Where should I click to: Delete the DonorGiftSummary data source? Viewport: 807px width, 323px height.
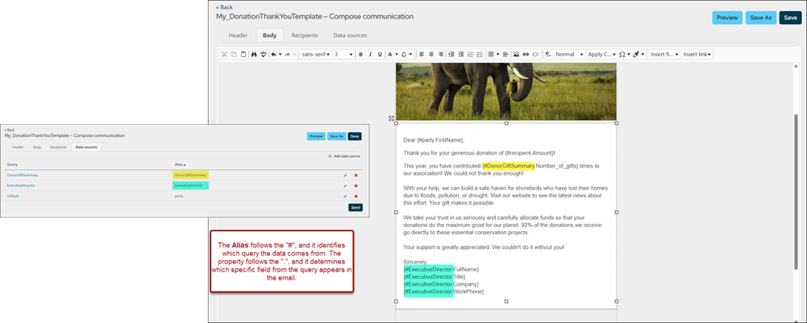pyautogui.click(x=356, y=175)
